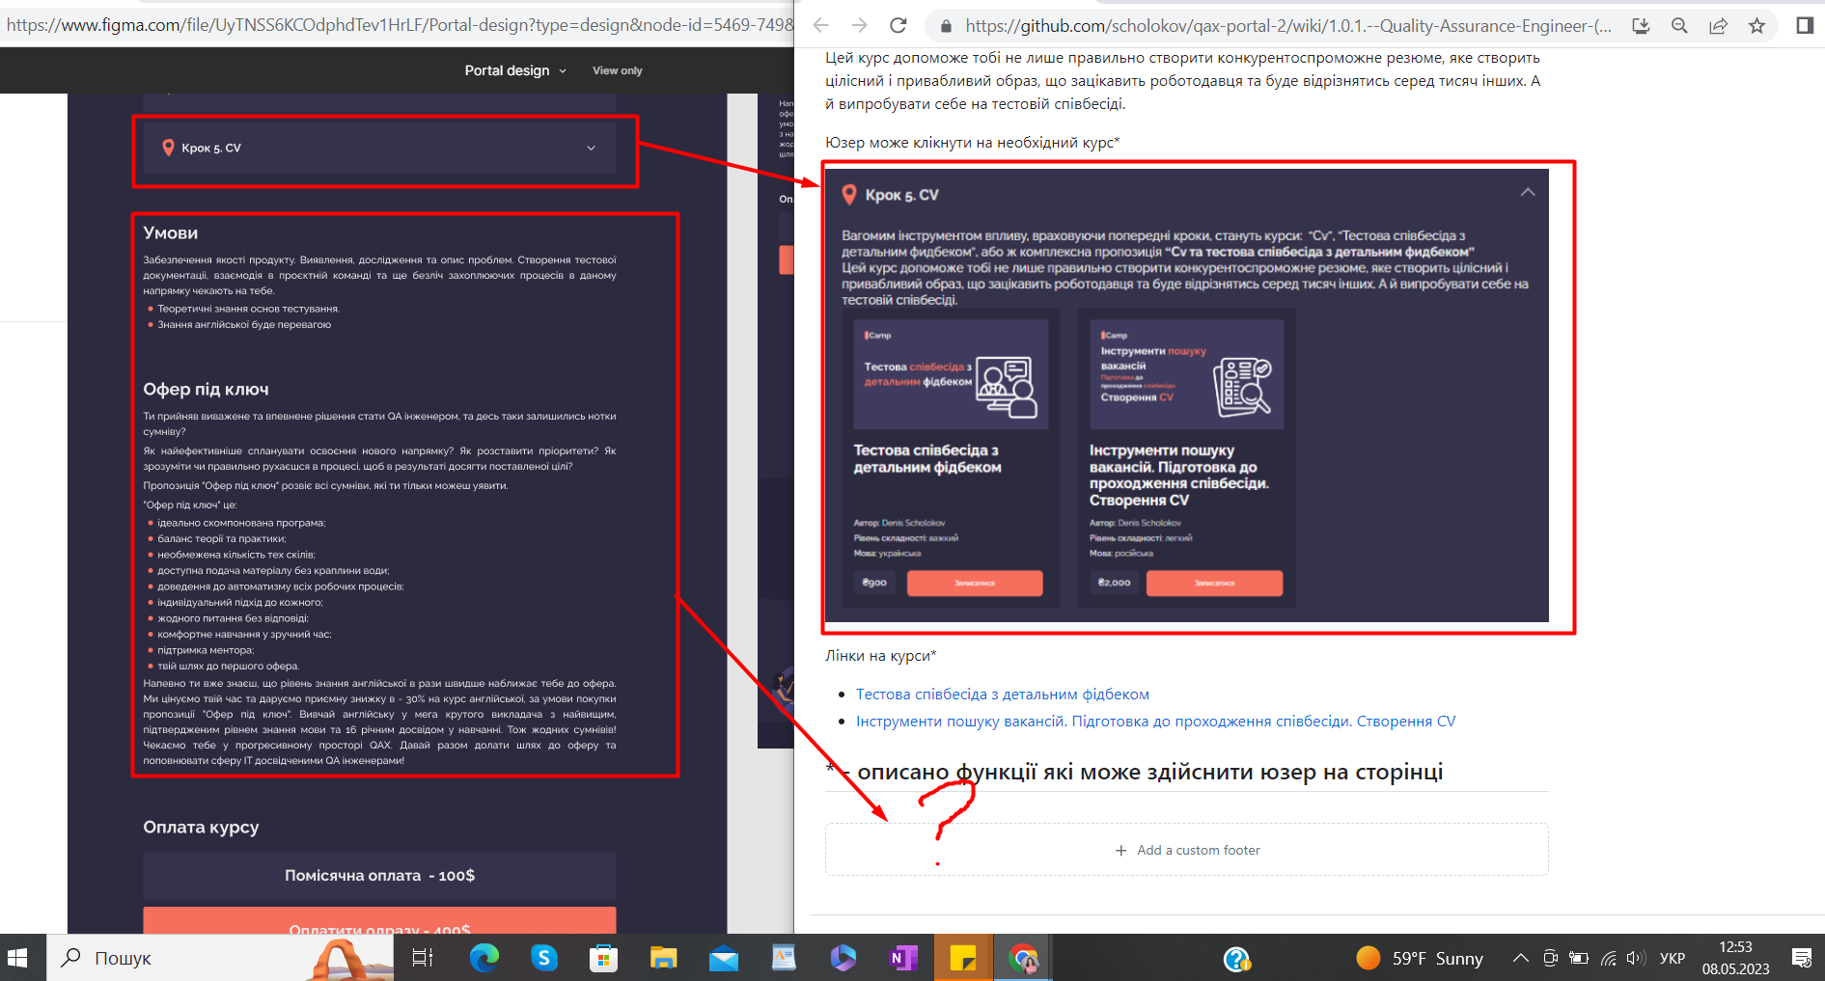Open the Windows Start menu

click(x=19, y=957)
